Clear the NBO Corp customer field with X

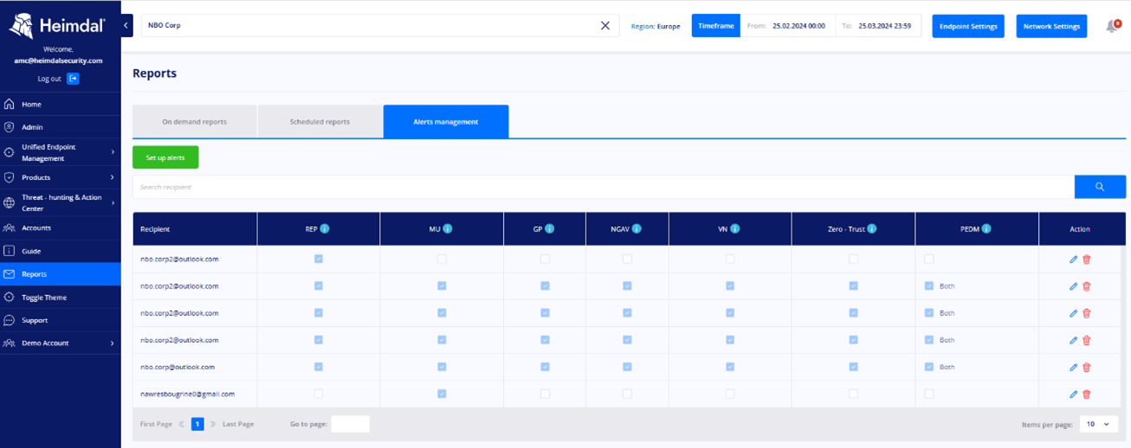[605, 26]
